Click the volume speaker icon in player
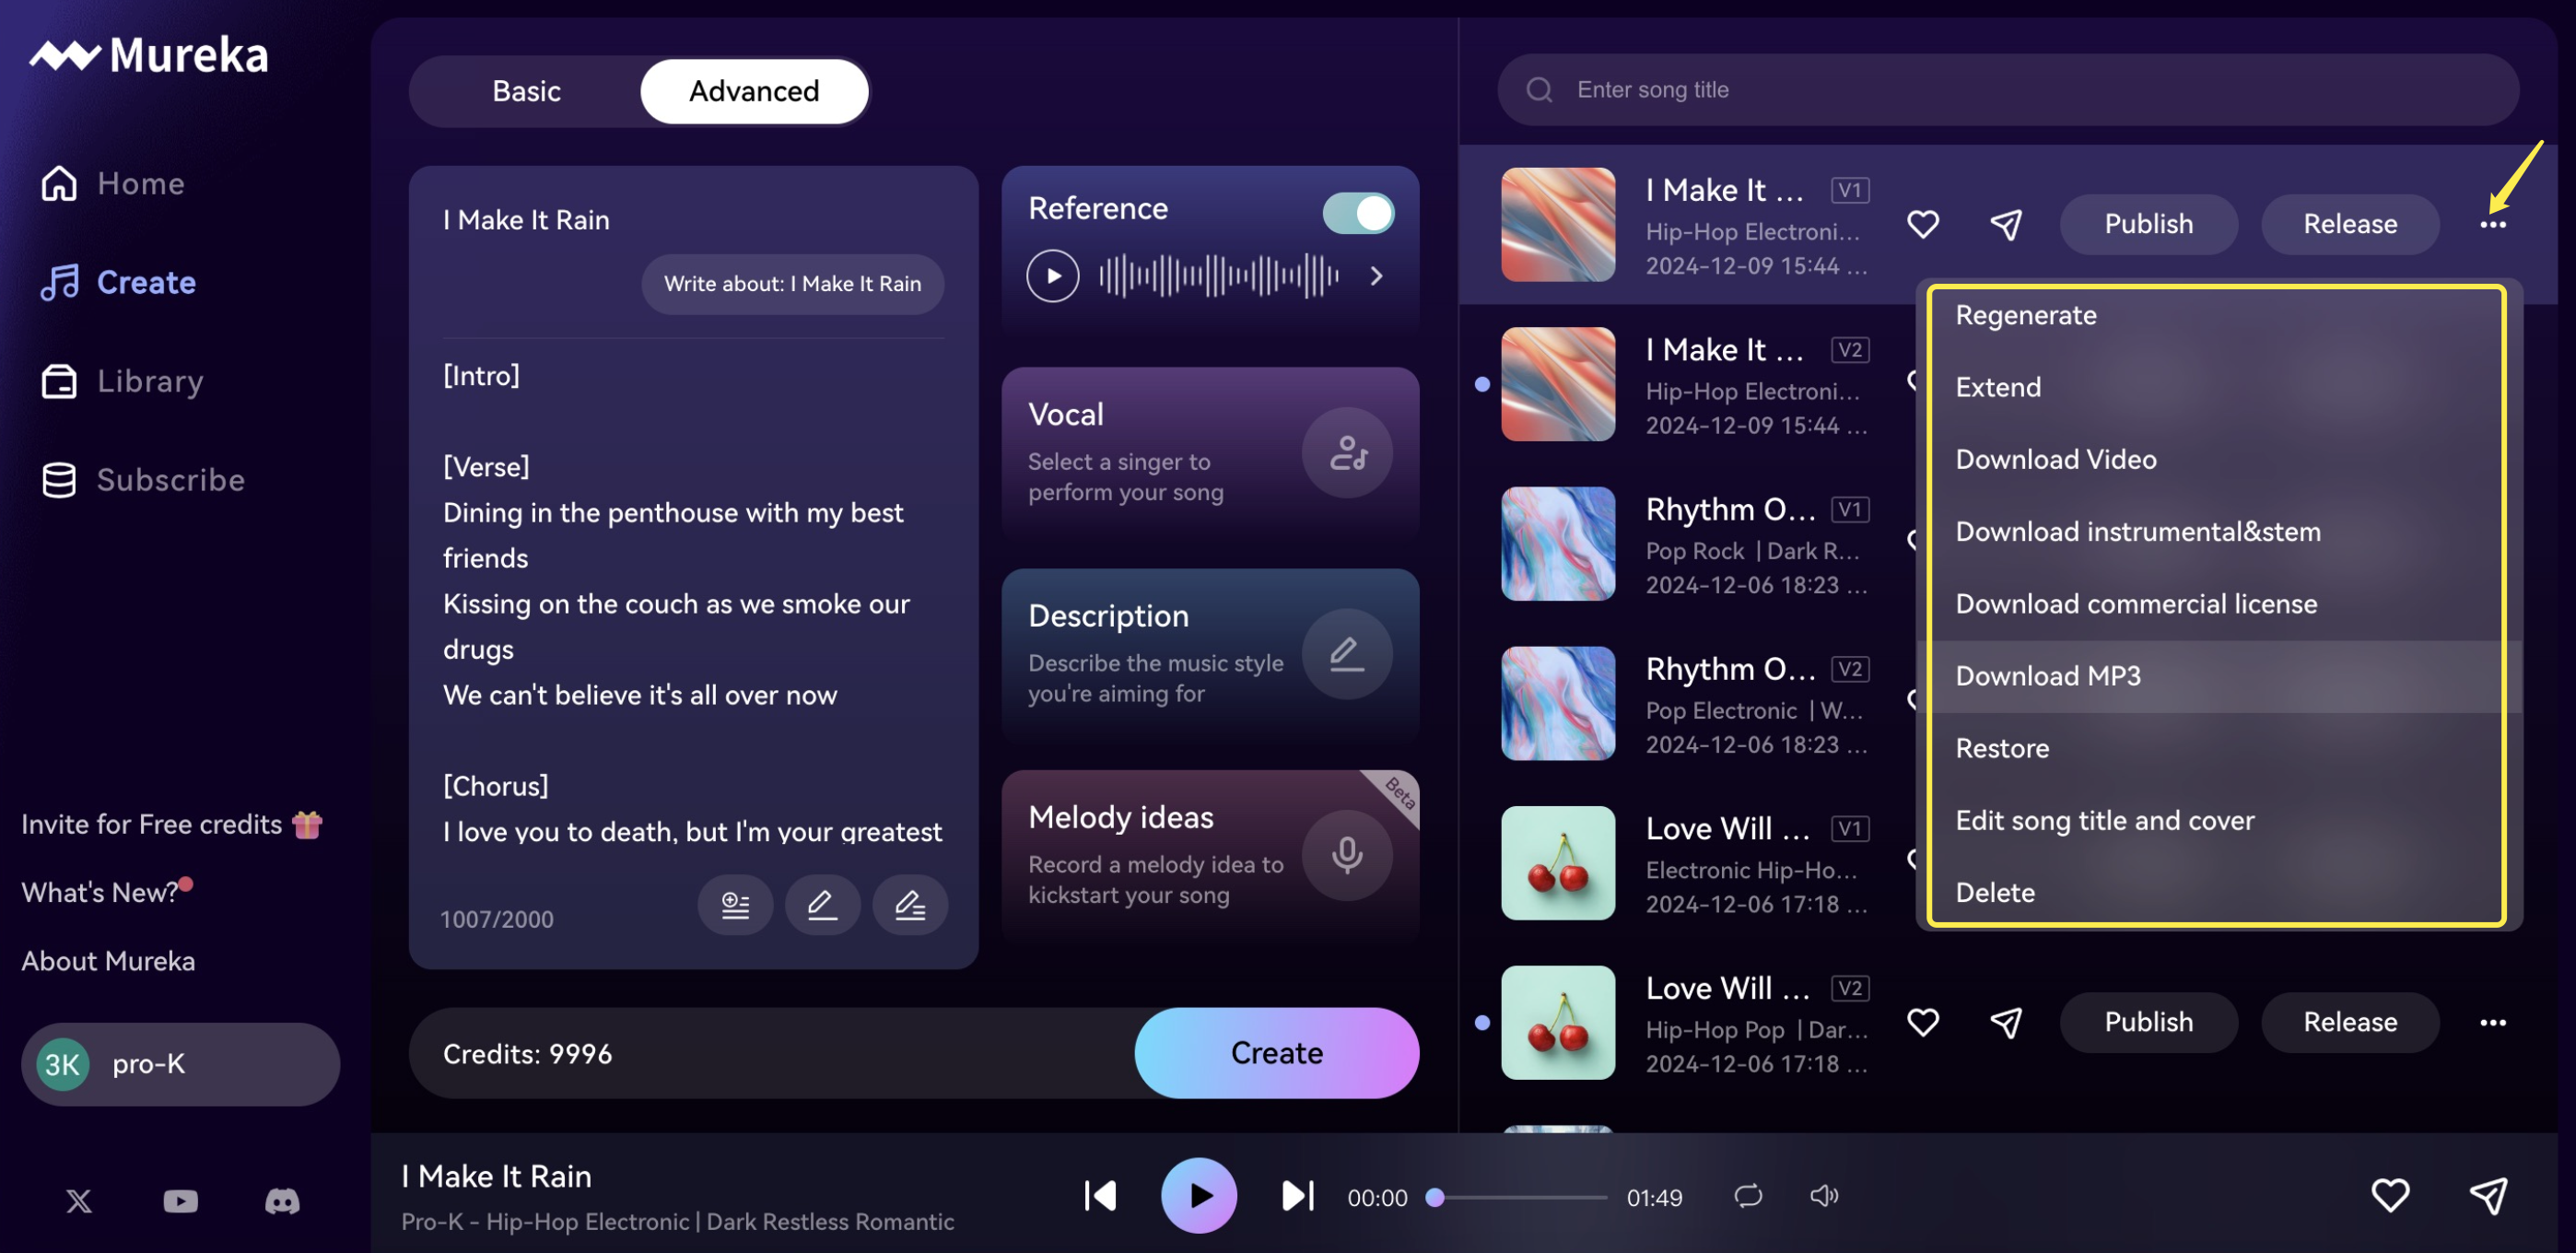The height and width of the screenshot is (1253, 2576). point(1823,1195)
